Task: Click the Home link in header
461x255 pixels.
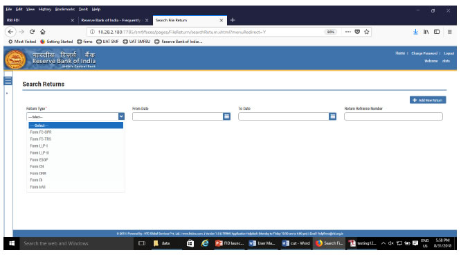Action: pyautogui.click(x=400, y=53)
